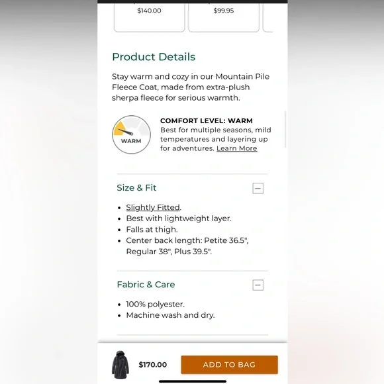The width and height of the screenshot is (384, 384).
Task: Collapse the Size & Fit minus icon
Action: pyautogui.click(x=258, y=188)
